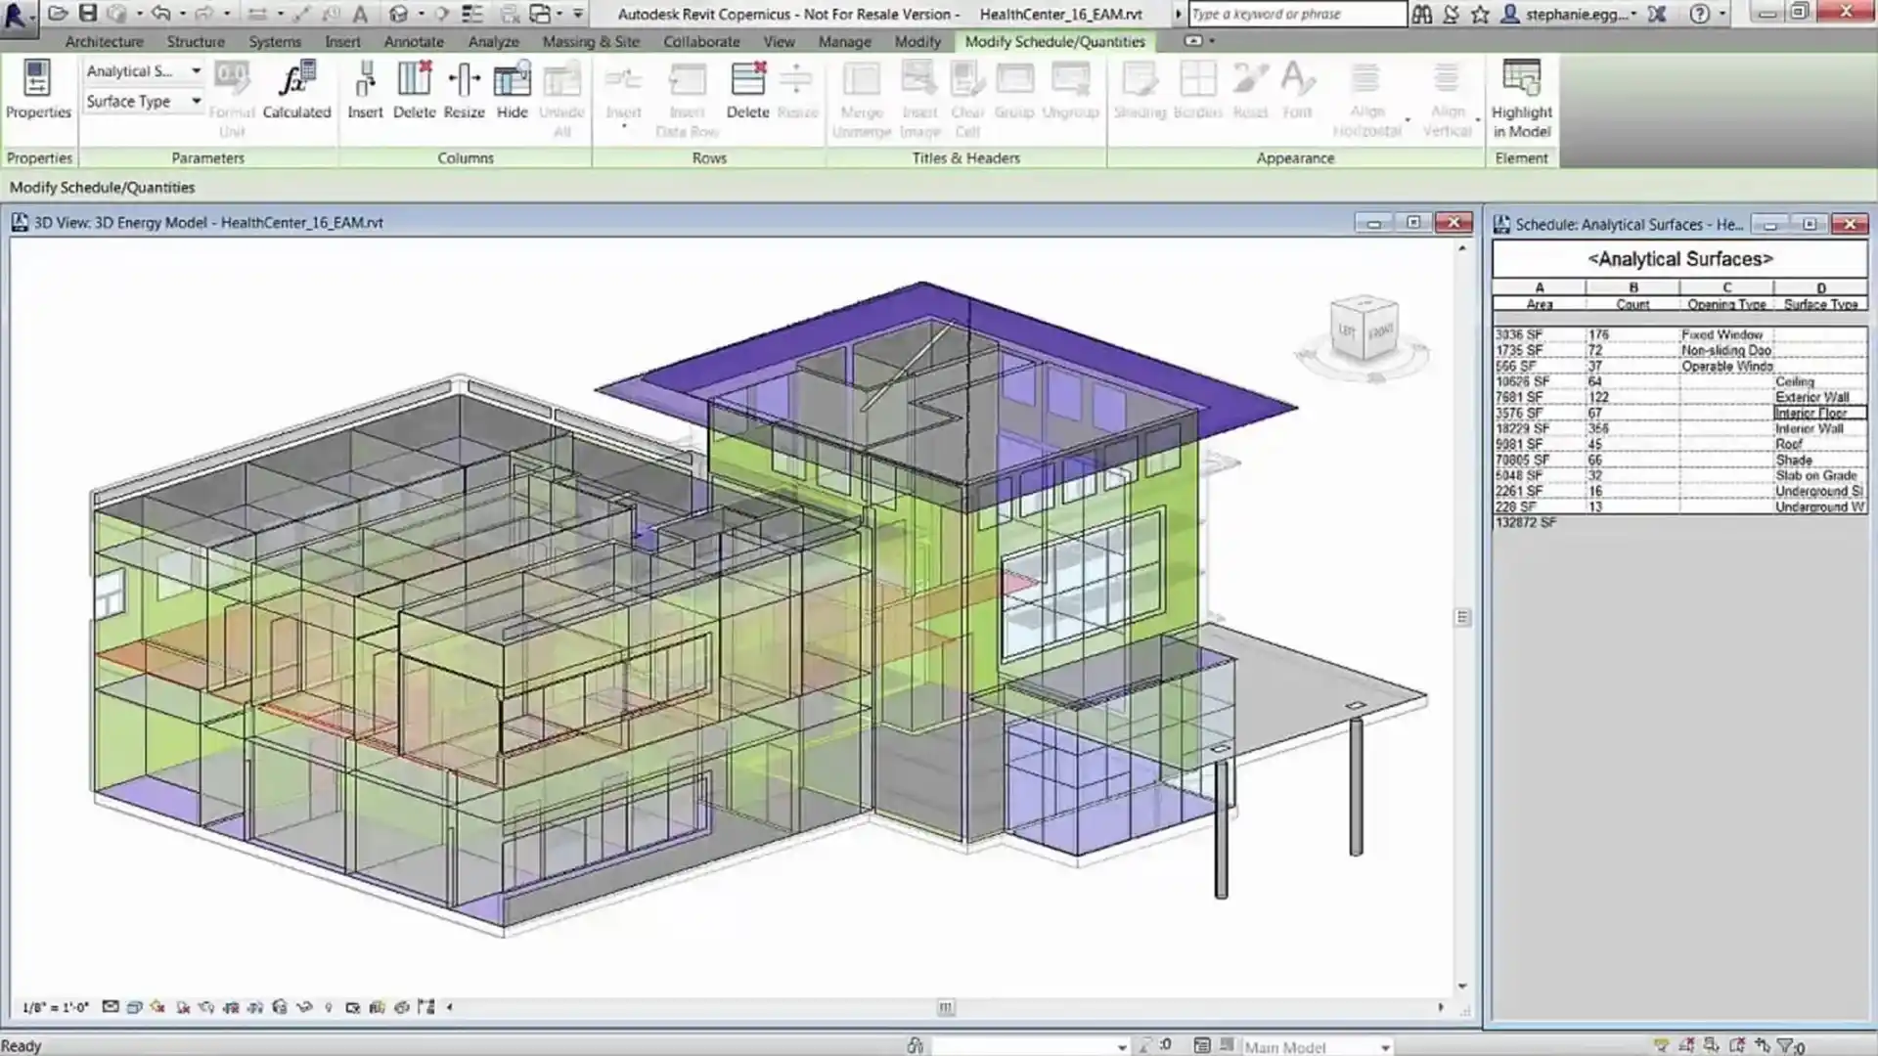Screen dimensions: 1878x1056
Task: Click the sun path toggle in view control bar
Action: coord(157,1006)
